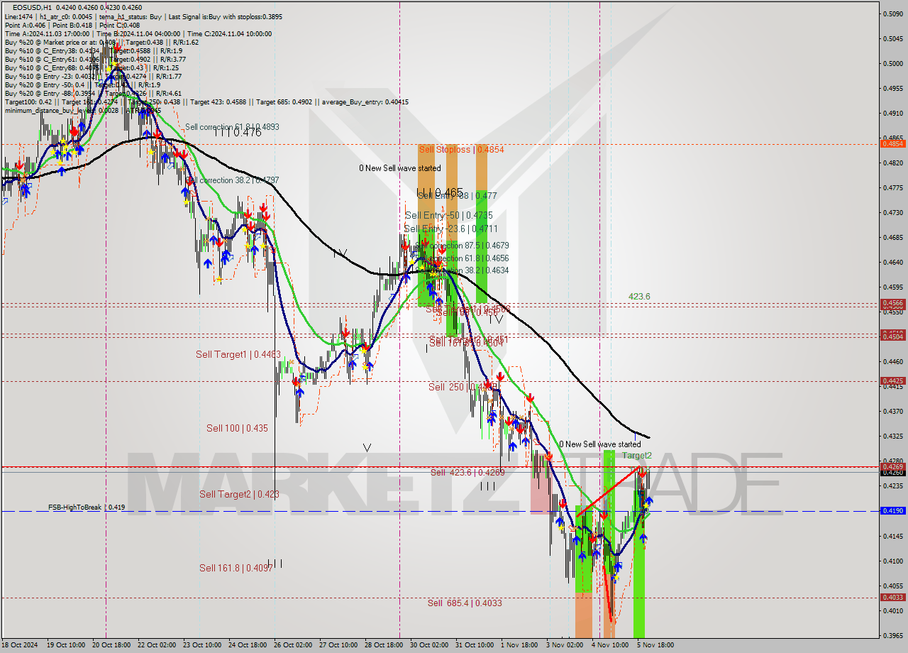This screenshot has height=653, width=908.
Task: Select the 0.4640 price axis value
Action: tap(892, 262)
